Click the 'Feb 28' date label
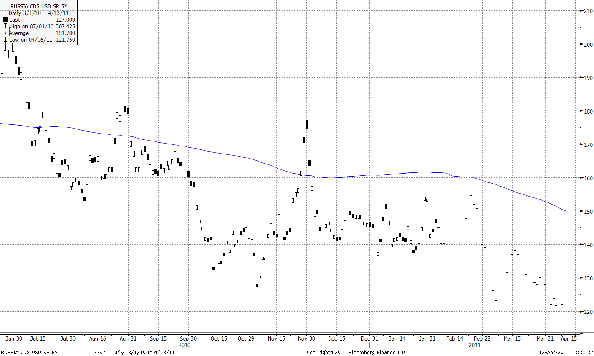 point(482,338)
